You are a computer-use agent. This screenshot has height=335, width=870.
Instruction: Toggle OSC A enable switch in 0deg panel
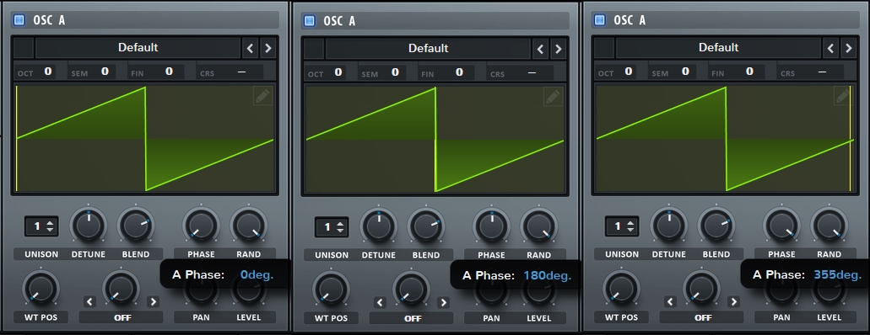tap(19, 20)
